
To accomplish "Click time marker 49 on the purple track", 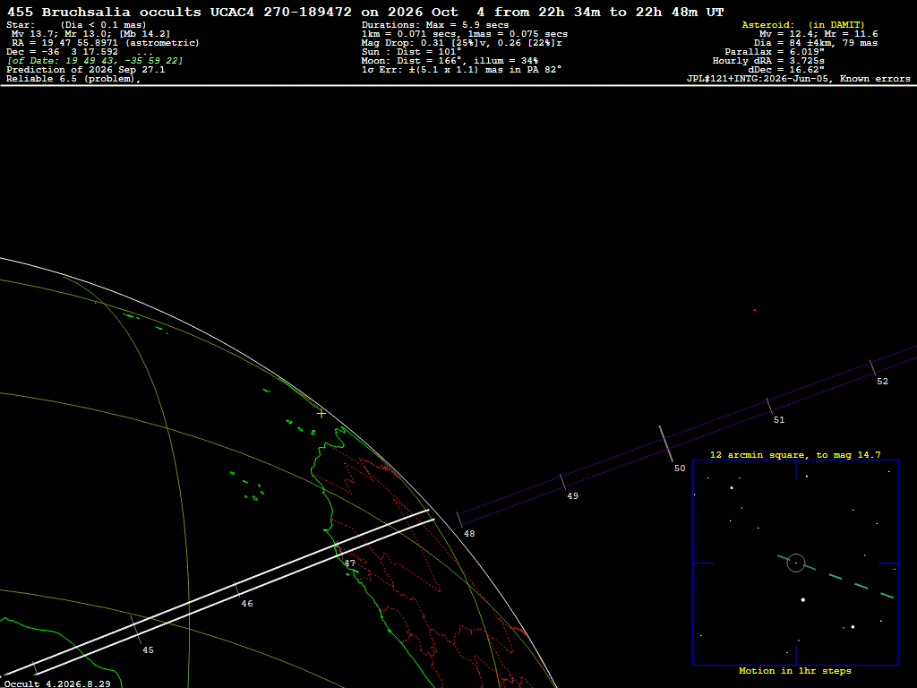I will tap(572, 496).
